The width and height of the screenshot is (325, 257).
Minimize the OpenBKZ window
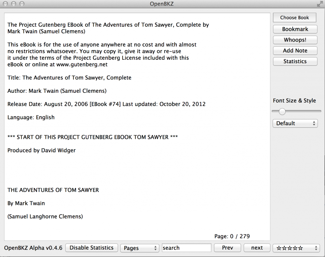pos(14,4)
